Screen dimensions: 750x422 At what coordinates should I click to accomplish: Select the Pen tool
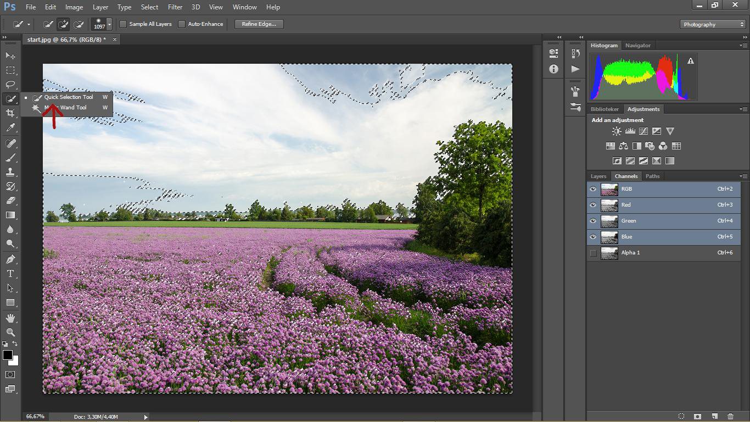click(x=10, y=259)
